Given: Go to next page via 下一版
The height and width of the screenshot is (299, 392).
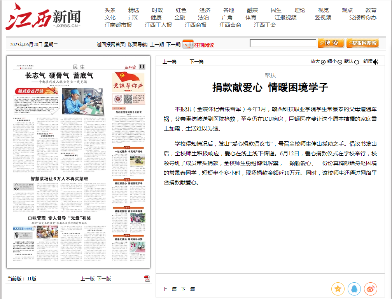Looking at the screenshot, I should coord(104,278).
